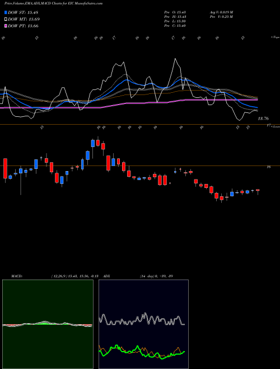Click the MACD: heading label

coord(17,276)
